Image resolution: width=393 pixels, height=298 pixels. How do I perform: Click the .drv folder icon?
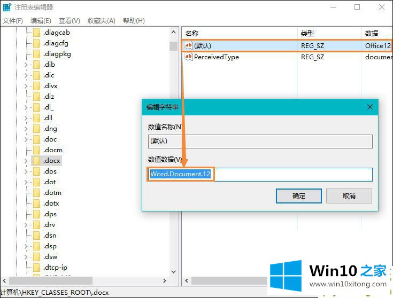(36, 225)
